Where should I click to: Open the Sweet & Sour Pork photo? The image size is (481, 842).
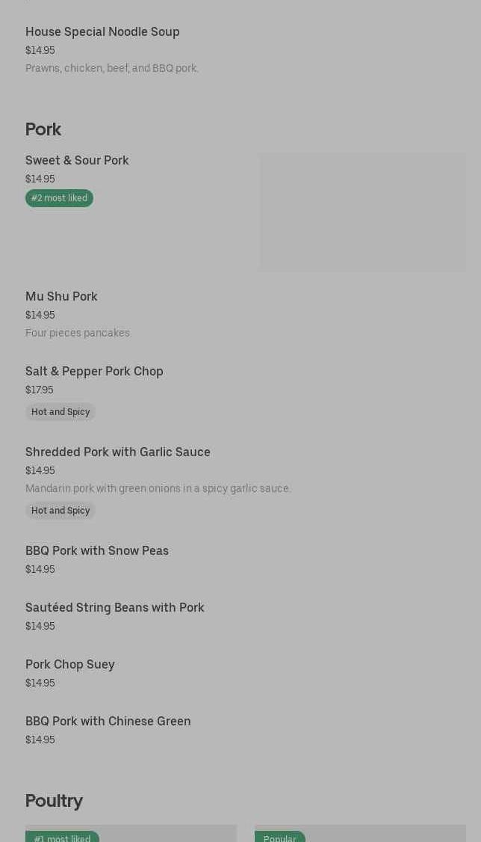(x=362, y=212)
